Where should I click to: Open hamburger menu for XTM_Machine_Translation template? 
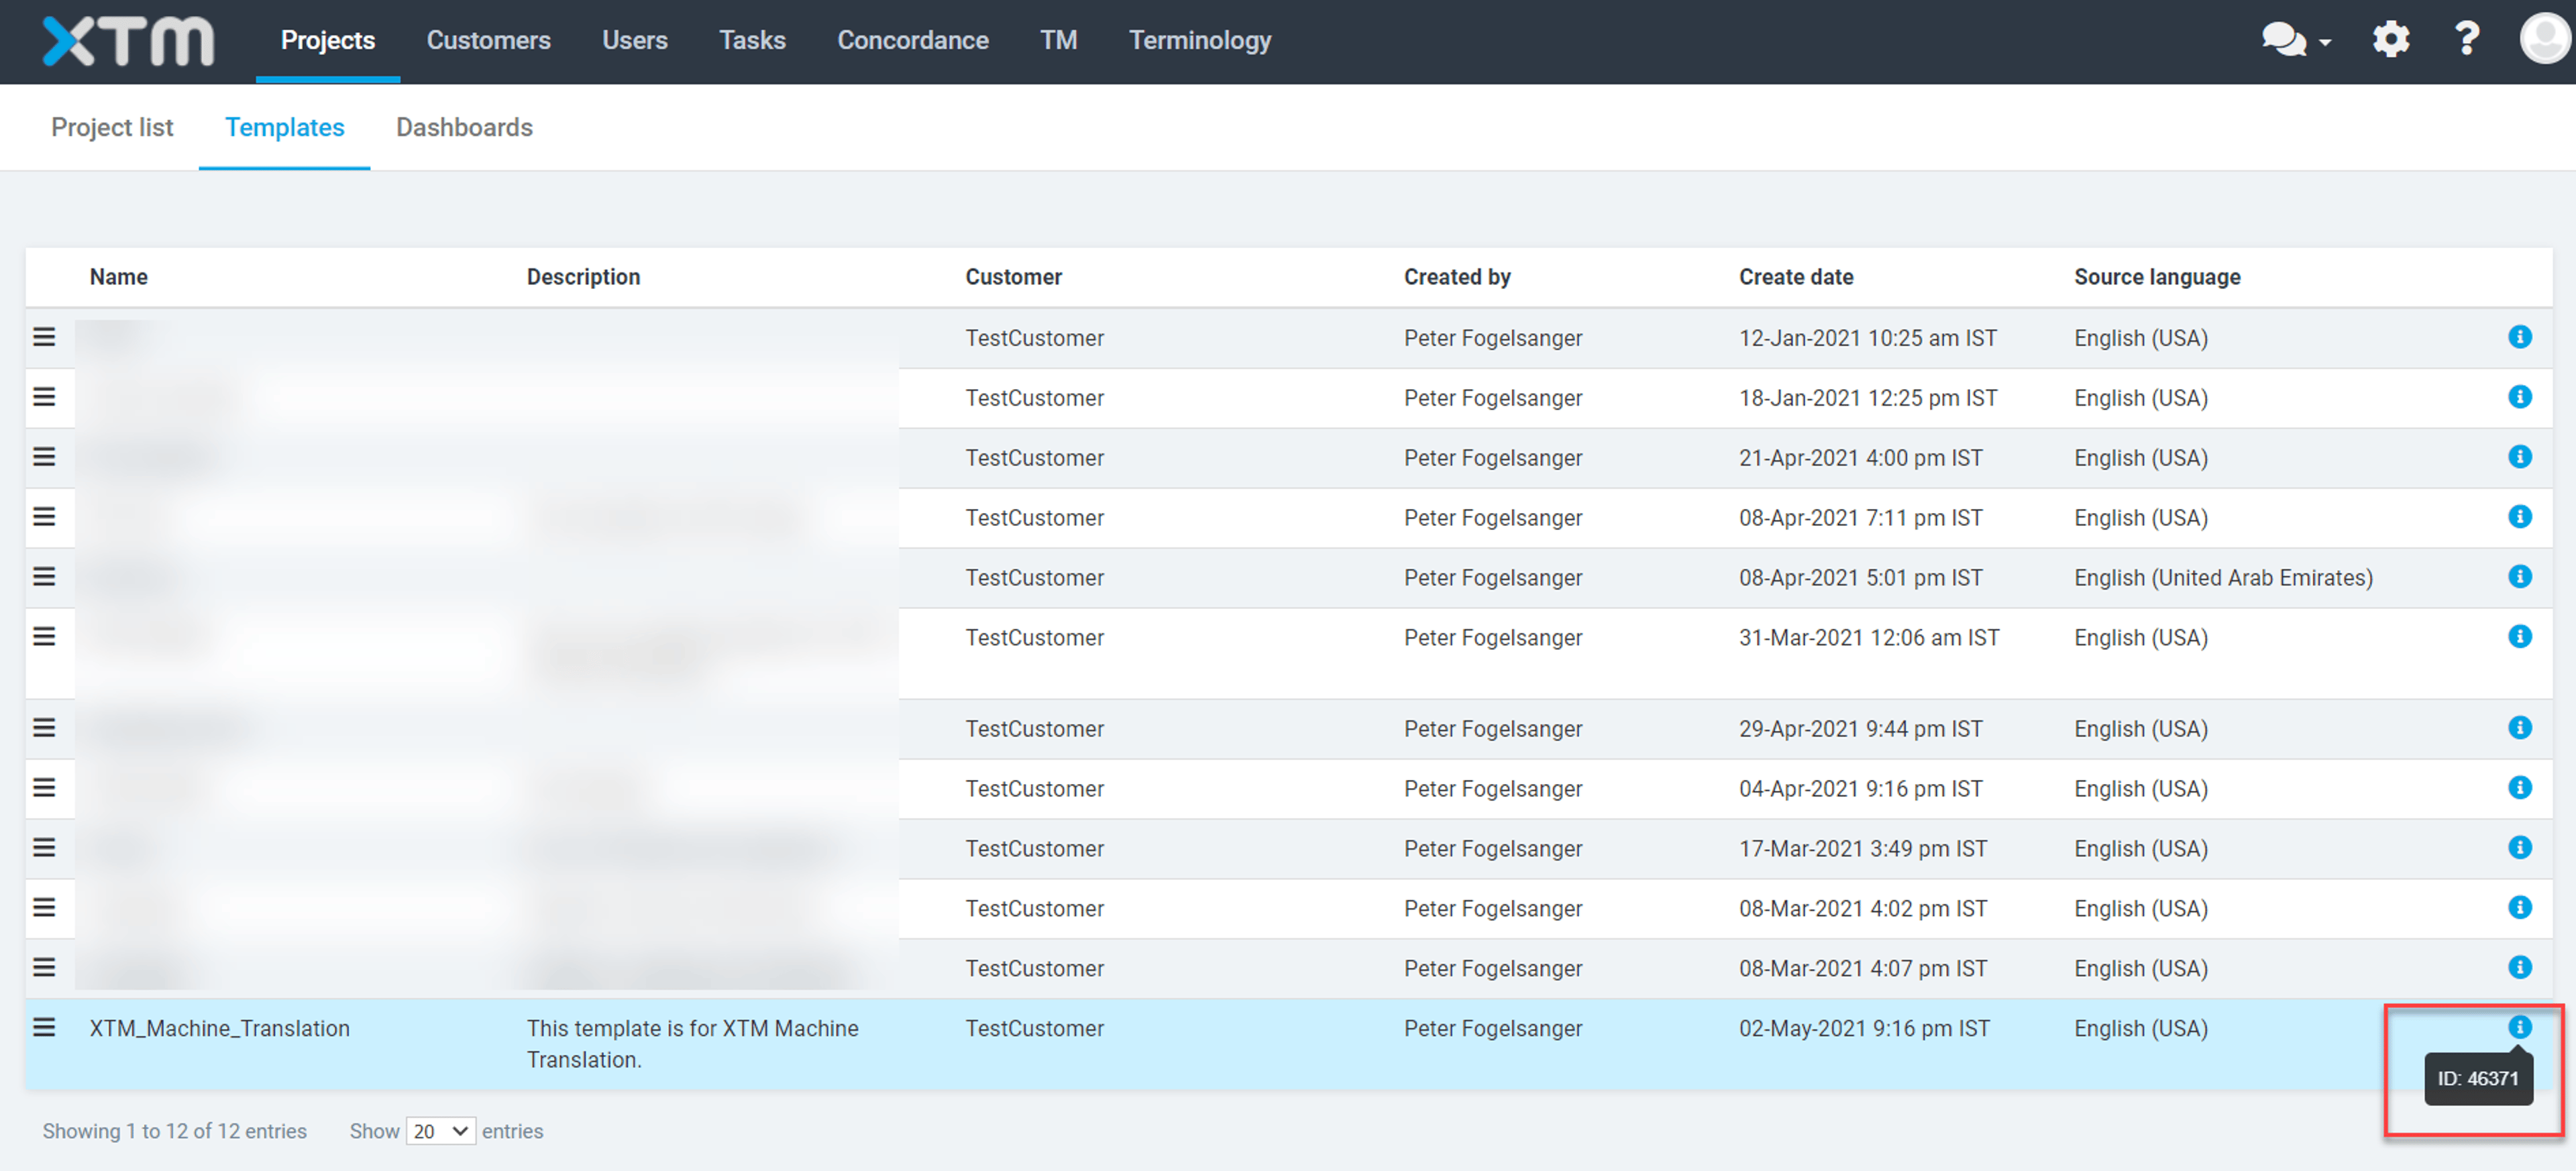(44, 1027)
